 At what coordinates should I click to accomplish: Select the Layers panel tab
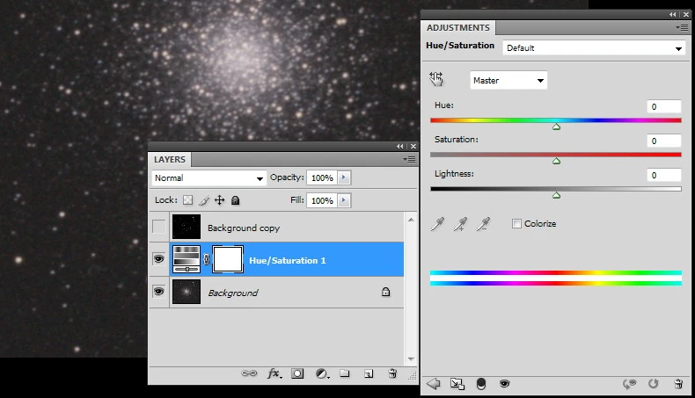[170, 160]
